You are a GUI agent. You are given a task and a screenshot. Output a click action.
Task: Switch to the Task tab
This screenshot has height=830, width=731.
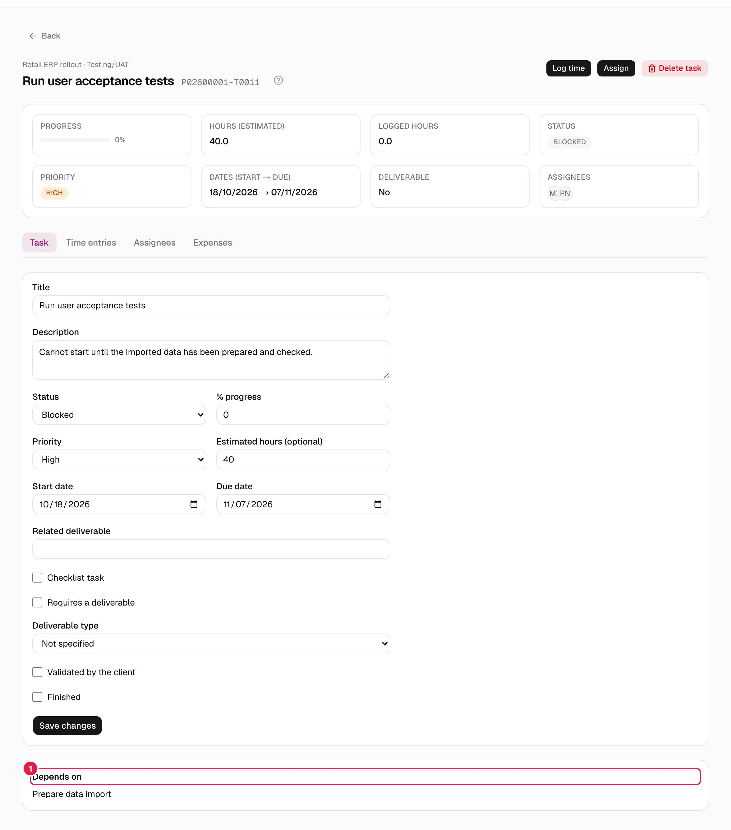39,242
